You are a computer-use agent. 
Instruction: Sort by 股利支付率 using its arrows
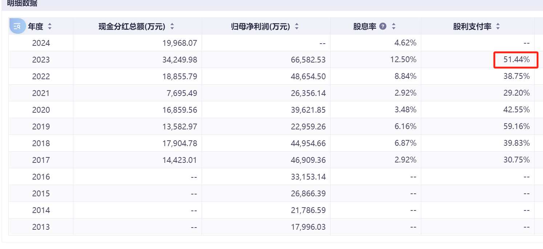pyautogui.click(x=498, y=27)
